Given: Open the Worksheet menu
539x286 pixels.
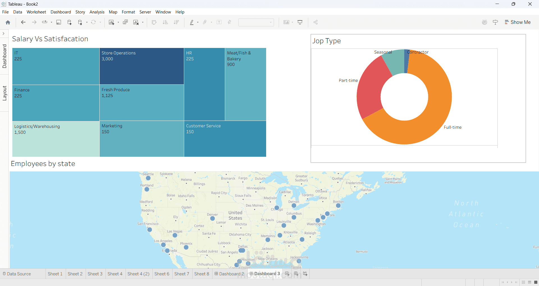Looking at the screenshot, I should click(x=36, y=12).
